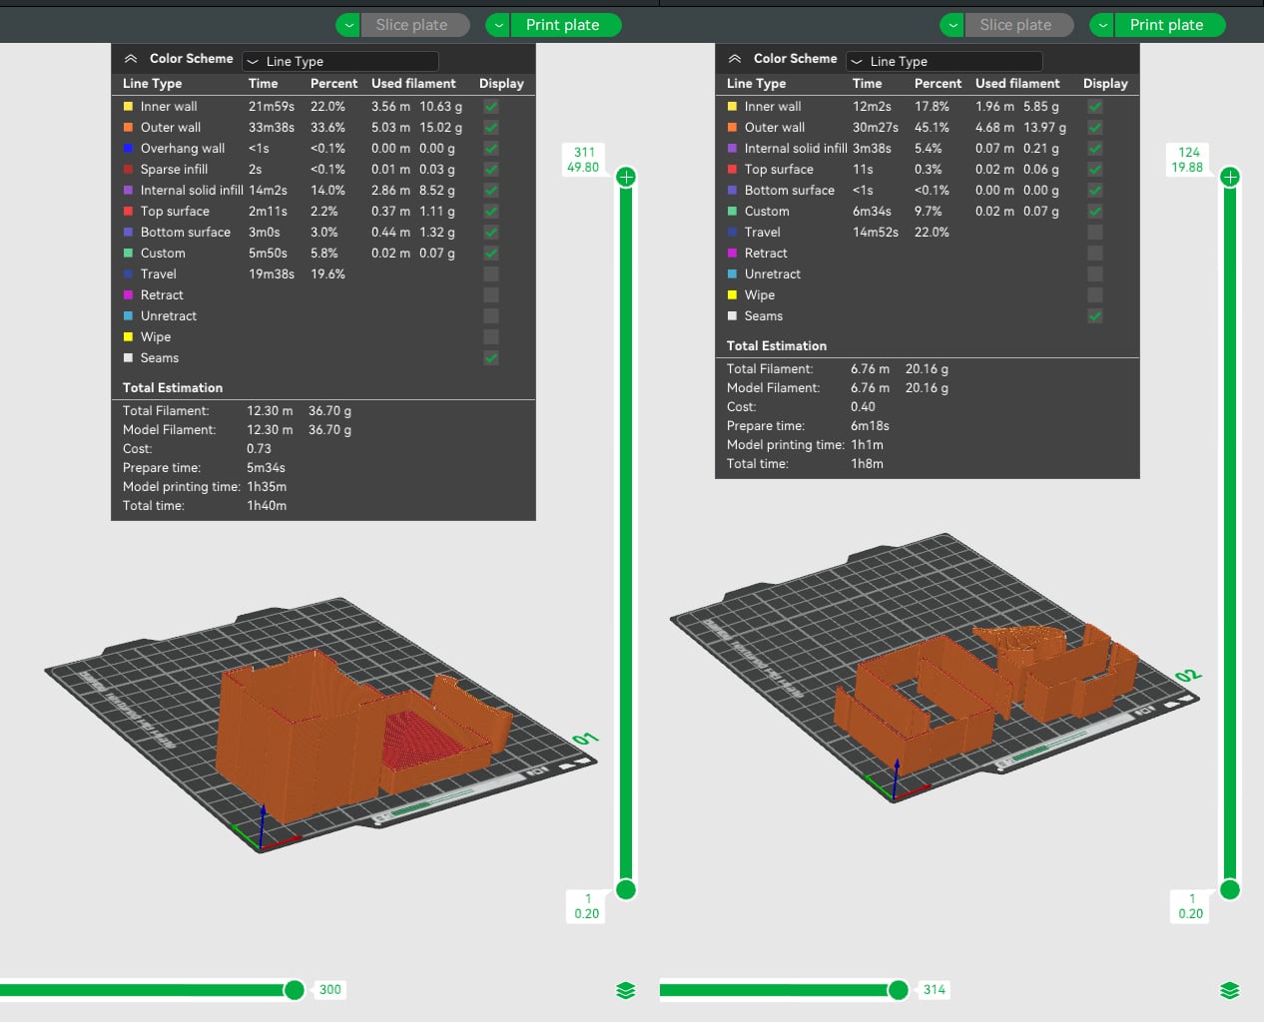Click the plus handle on the left vertical layer slider
Screen dimensions: 1264x1022
(626, 177)
